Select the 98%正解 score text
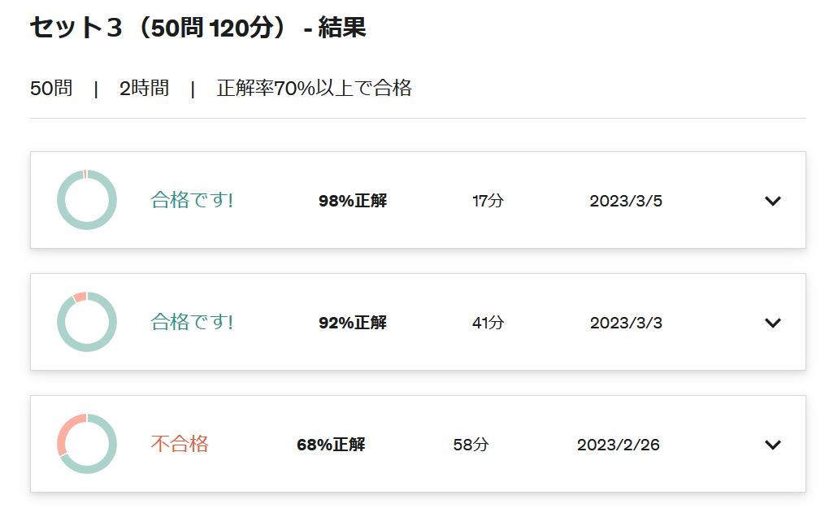838x517 pixels. pyautogui.click(x=353, y=201)
